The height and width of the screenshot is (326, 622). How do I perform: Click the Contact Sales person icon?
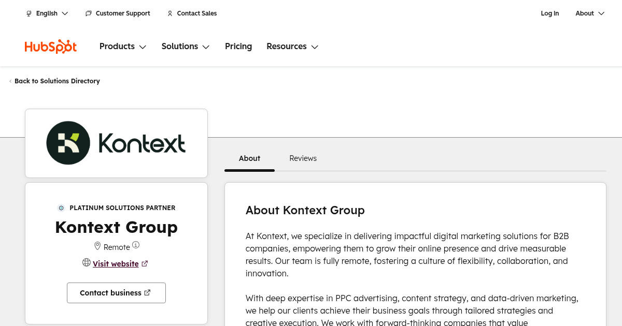click(x=170, y=13)
